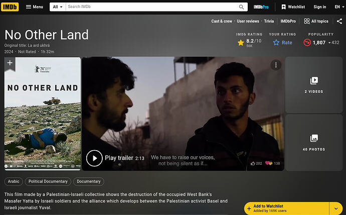The image size is (346, 215).
Task: Select the Arabic chip
Action: (14, 181)
